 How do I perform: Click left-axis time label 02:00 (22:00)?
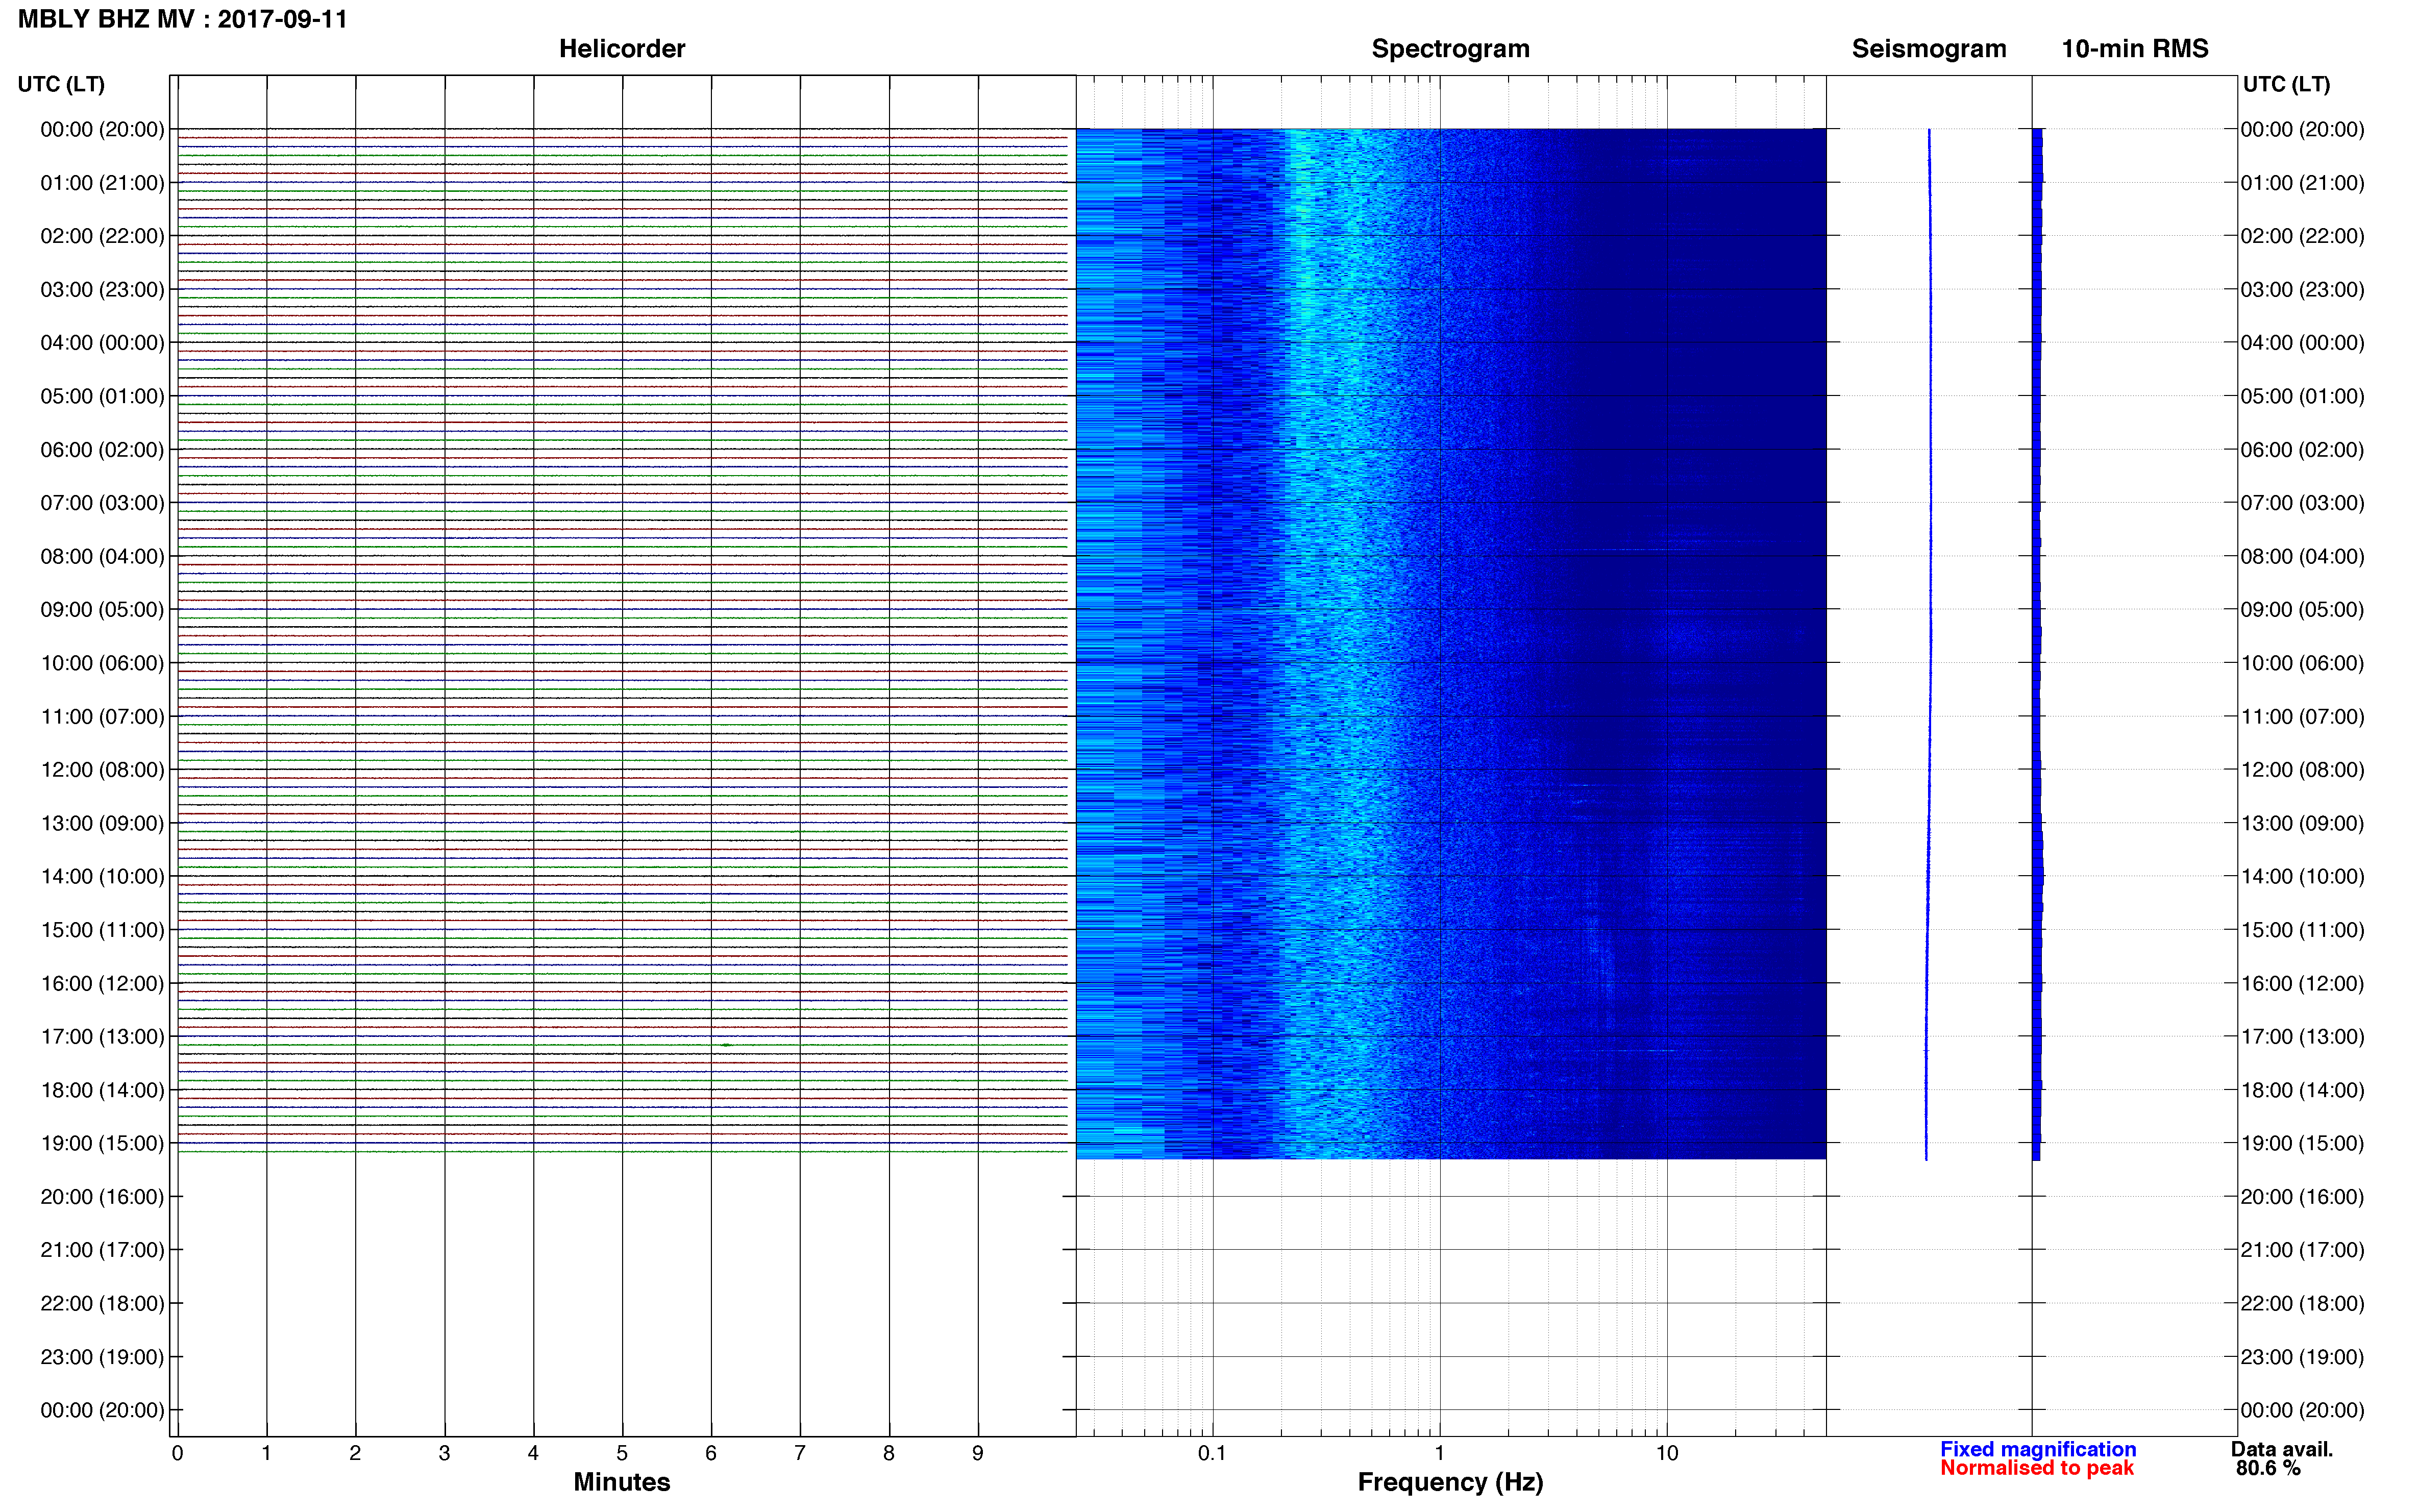click(102, 236)
